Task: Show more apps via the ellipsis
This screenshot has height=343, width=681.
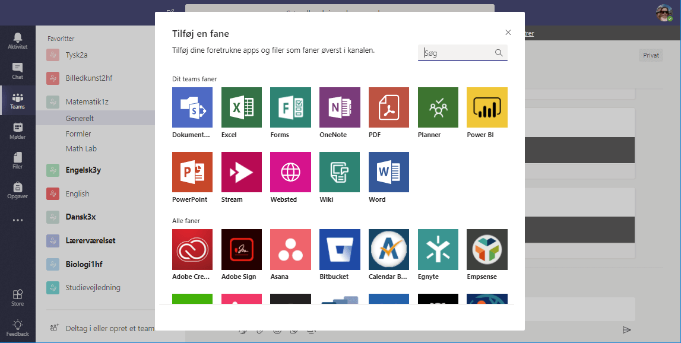Action: coord(17,220)
